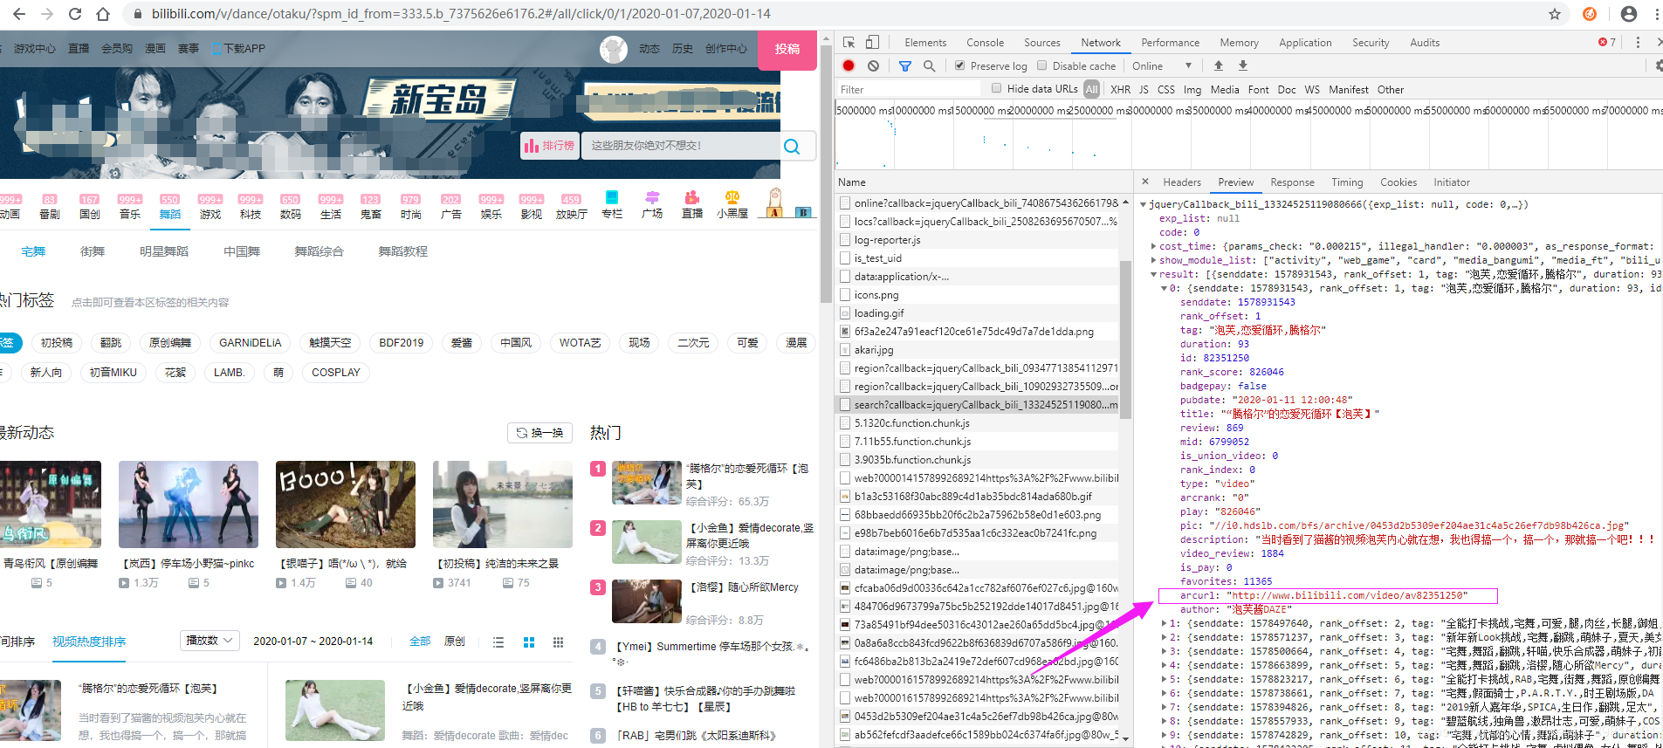
Task: Tick checkbox beside loading.gif request
Action: tap(845, 312)
